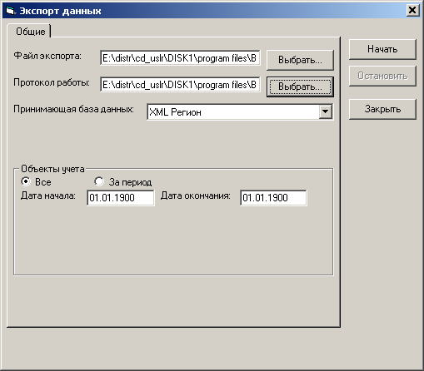
Task: Choose protocol file with focused Выбрать button
Action: pos(300,87)
